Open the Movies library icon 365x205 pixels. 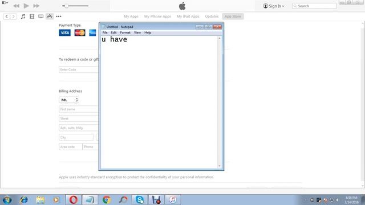(32, 17)
